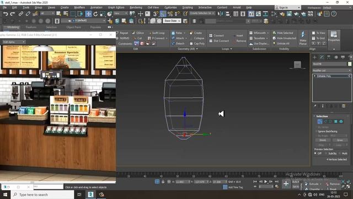Viewport: 353px width, 199px height.
Task: Select the Off preview selection radio
Action: [315, 154]
